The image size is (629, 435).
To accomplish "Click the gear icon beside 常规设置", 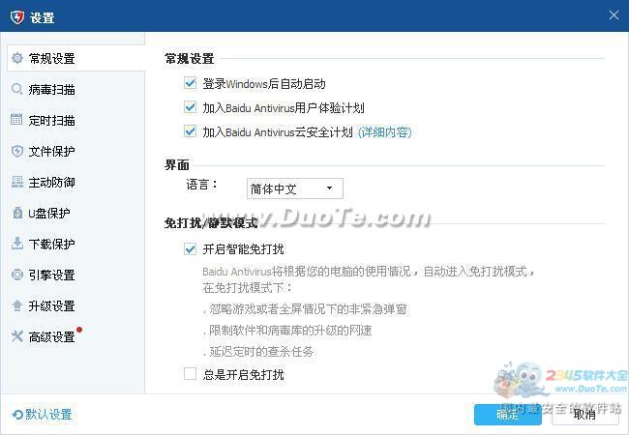I will coord(17,58).
